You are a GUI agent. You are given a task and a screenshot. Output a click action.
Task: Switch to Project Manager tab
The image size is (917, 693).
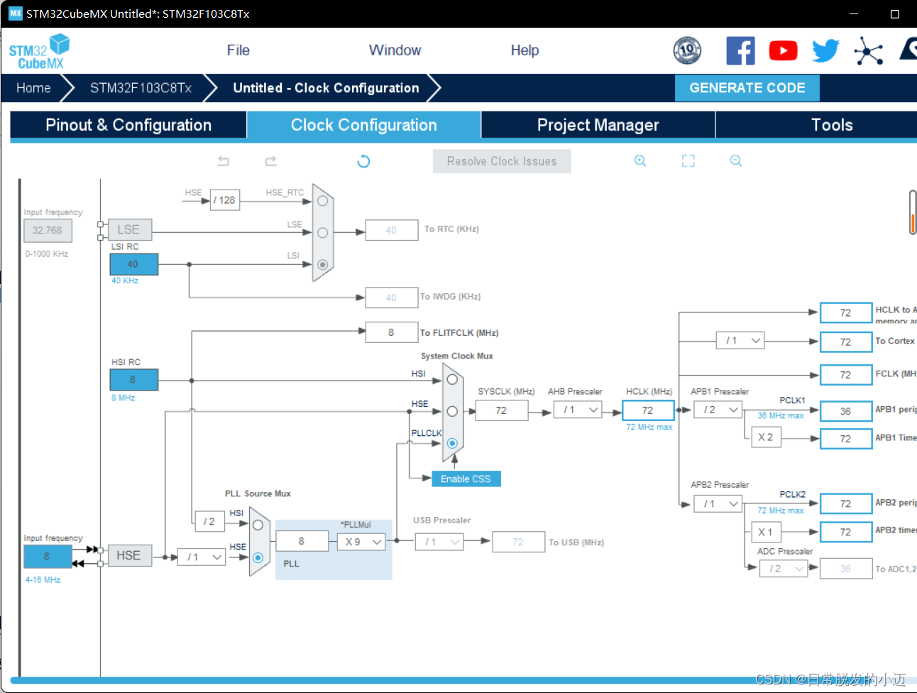(598, 125)
